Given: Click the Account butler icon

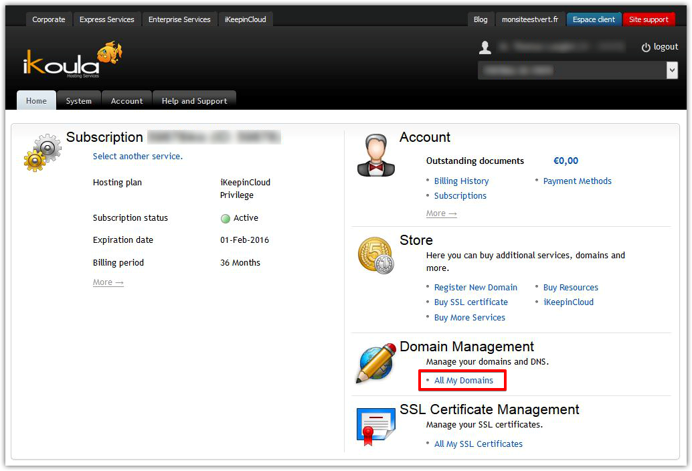Looking at the screenshot, I should pos(375,155).
